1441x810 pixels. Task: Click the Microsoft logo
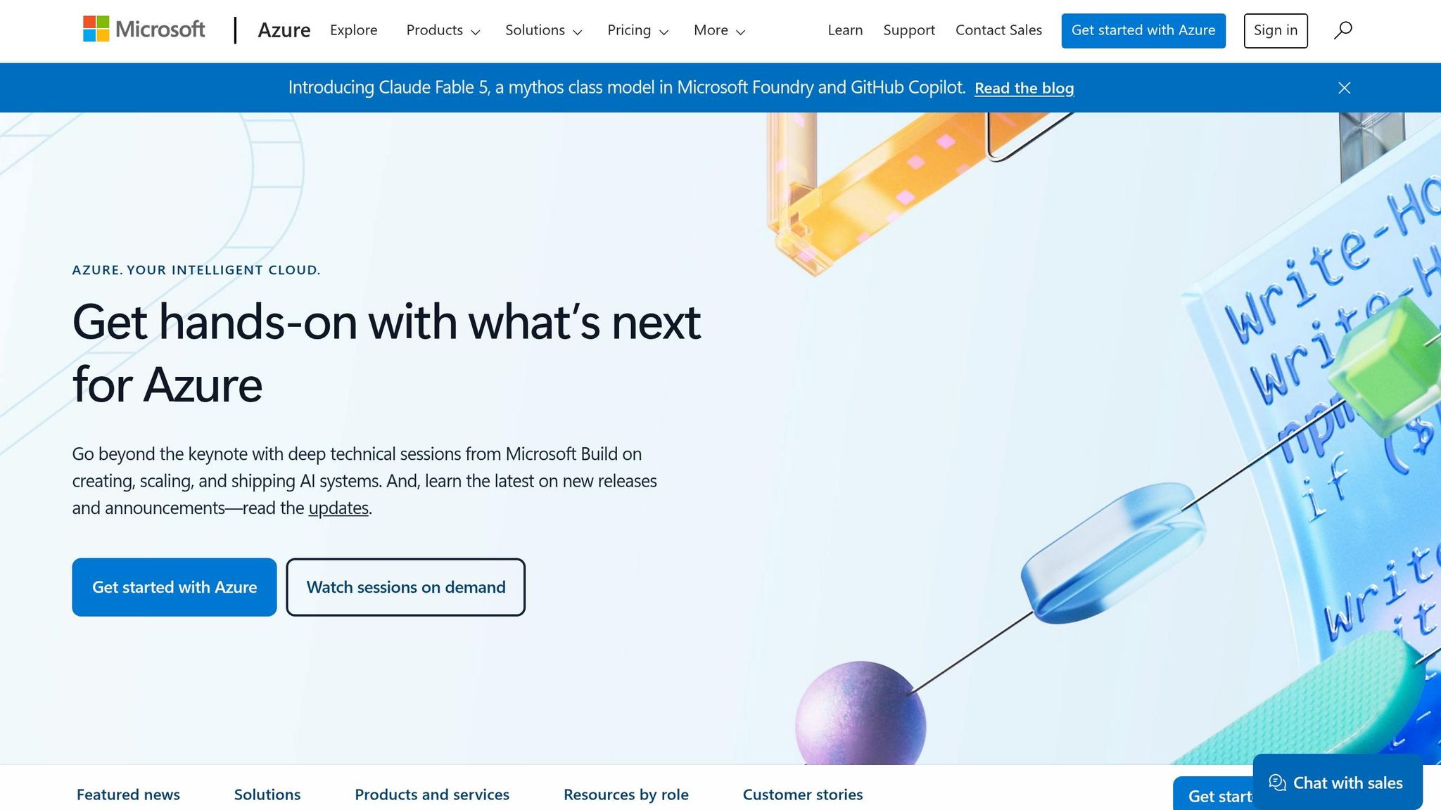(x=144, y=30)
